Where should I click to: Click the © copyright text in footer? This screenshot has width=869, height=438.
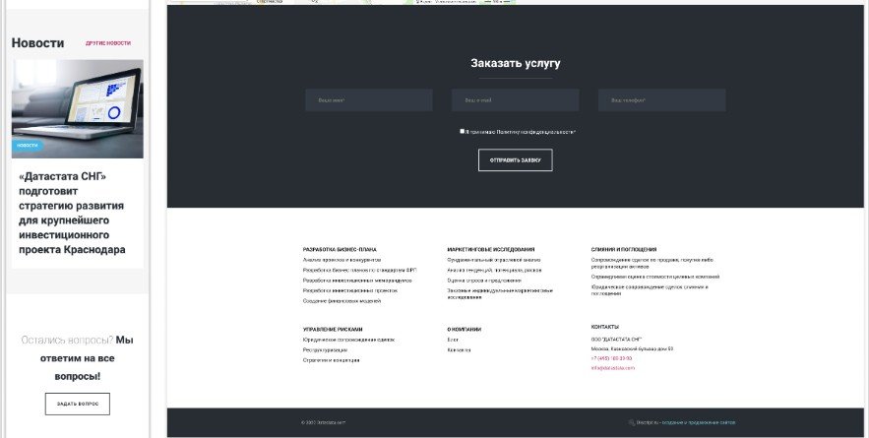pyautogui.click(x=323, y=422)
